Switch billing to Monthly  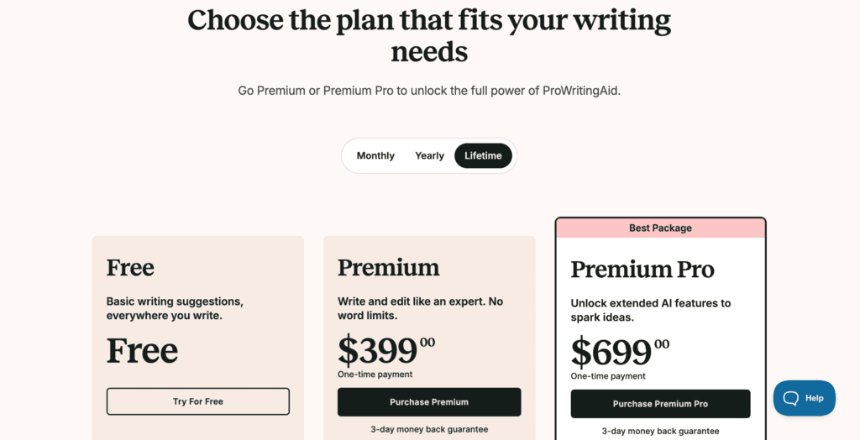375,155
